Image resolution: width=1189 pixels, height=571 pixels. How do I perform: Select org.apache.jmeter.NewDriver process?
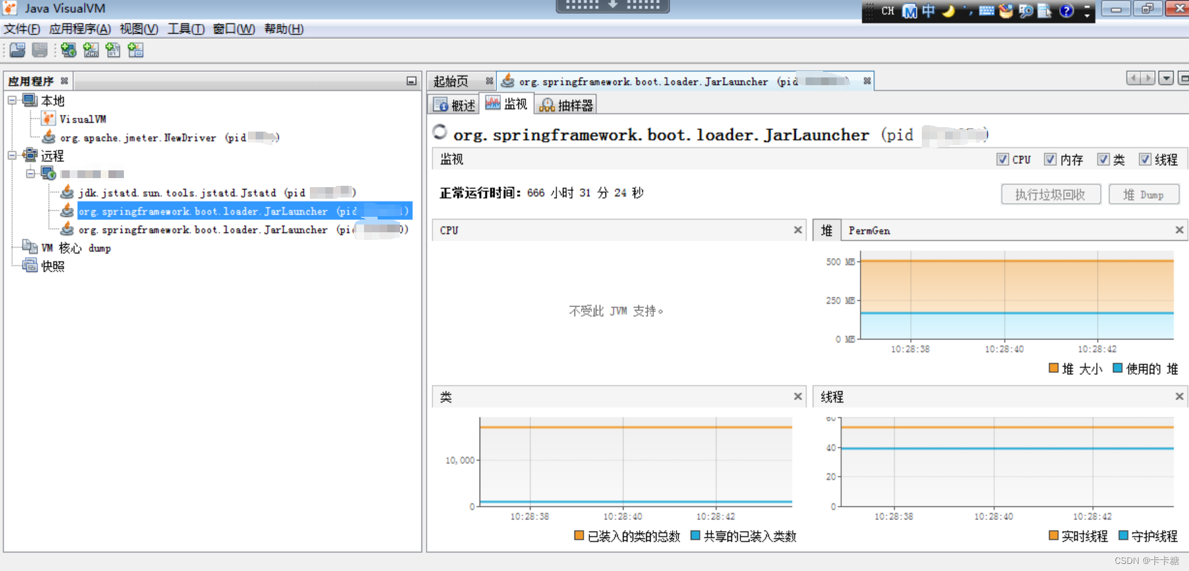tap(170, 137)
